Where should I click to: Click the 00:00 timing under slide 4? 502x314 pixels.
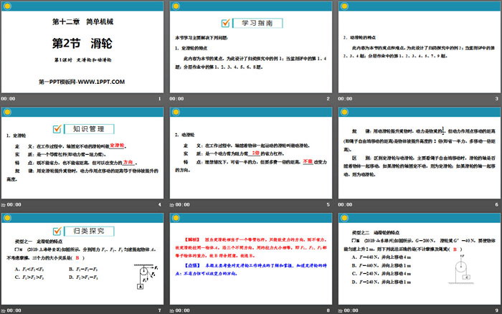(14, 204)
